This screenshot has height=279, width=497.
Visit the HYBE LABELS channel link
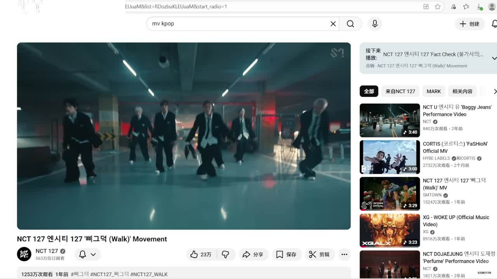(x=436, y=158)
